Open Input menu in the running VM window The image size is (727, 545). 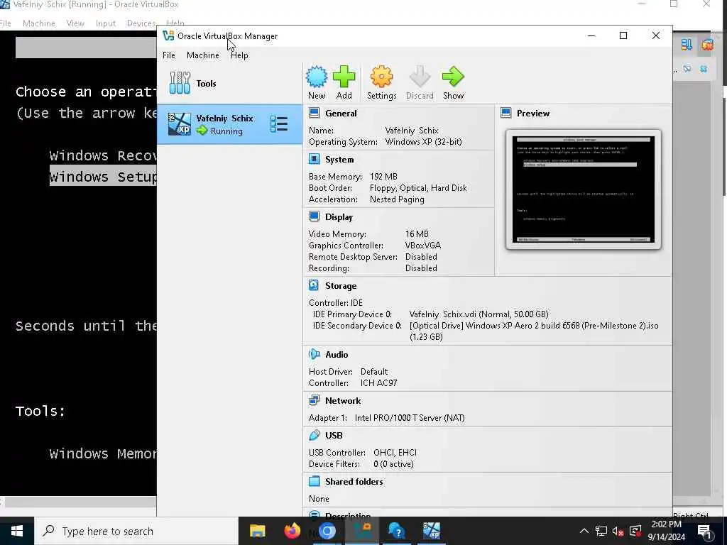click(x=105, y=23)
